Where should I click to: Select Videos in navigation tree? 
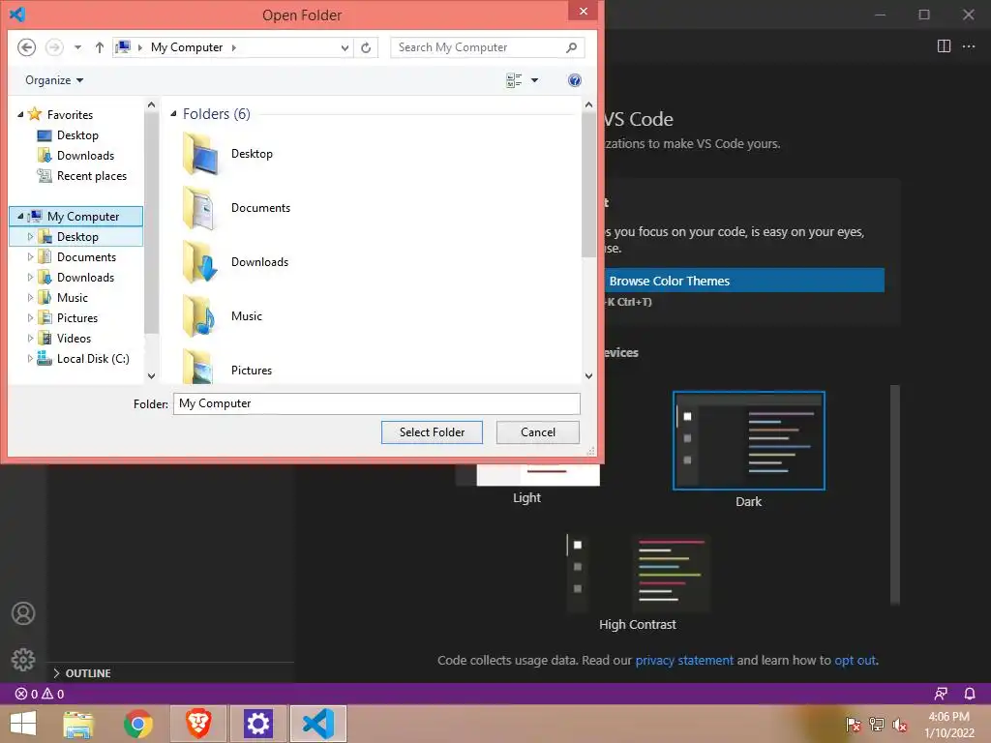tap(74, 338)
